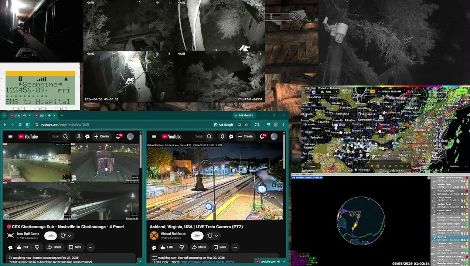This screenshot has width=470, height=266.
Task: Close the No Earthquakes Detected panel
Action: coord(429,178)
